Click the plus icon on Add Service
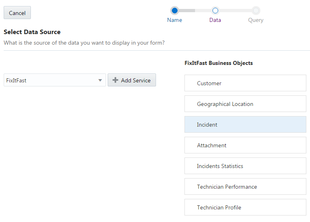310x222 pixels. point(115,80)
